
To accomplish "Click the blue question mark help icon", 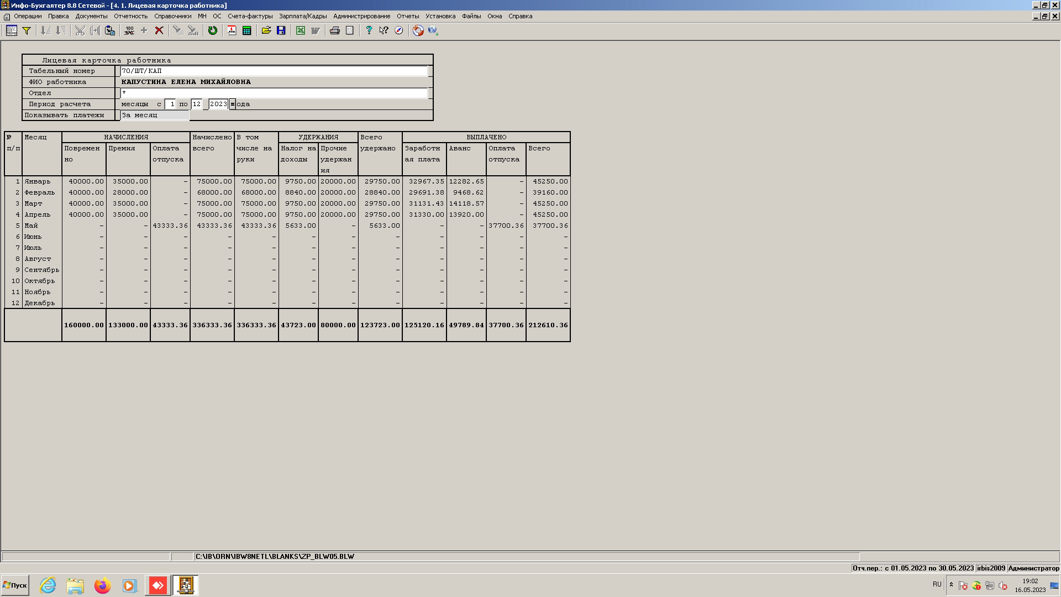I will pos(369,30).
